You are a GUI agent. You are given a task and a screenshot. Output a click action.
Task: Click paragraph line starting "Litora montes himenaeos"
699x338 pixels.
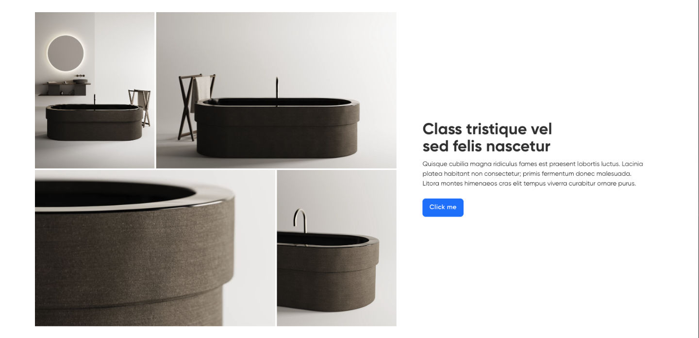(529, 184)
